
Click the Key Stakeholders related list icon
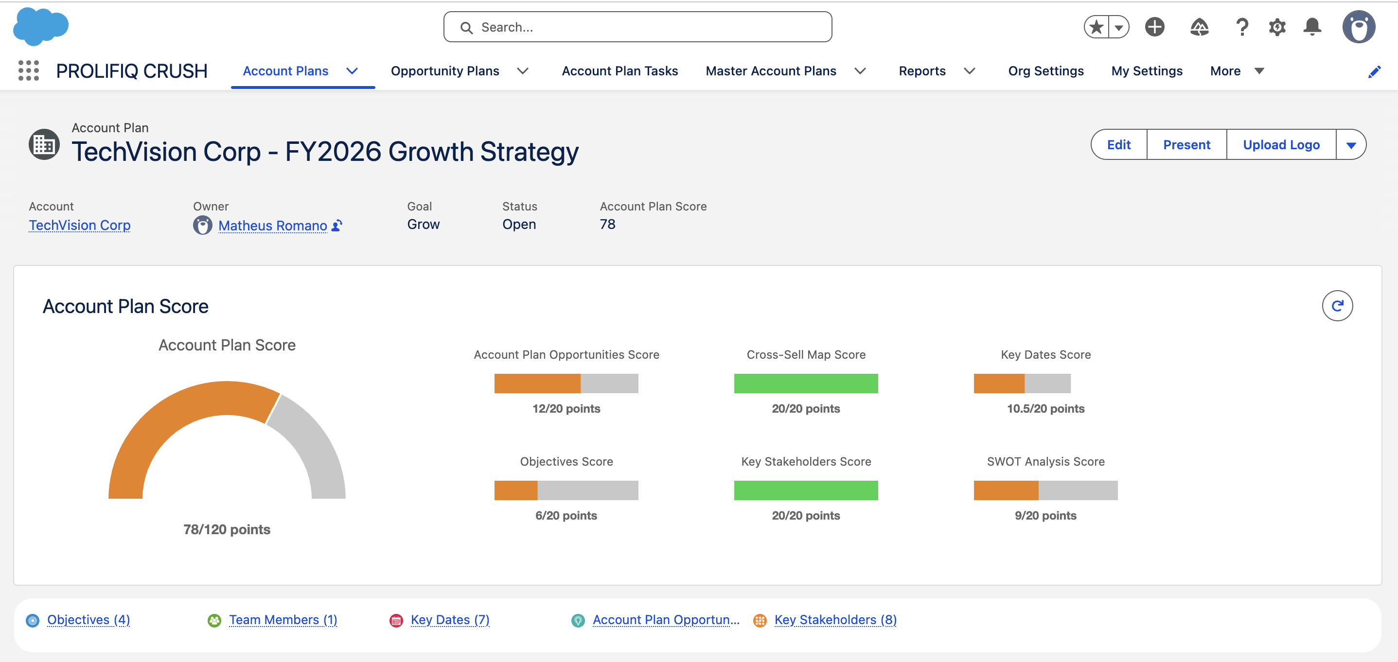click(760, 620)
